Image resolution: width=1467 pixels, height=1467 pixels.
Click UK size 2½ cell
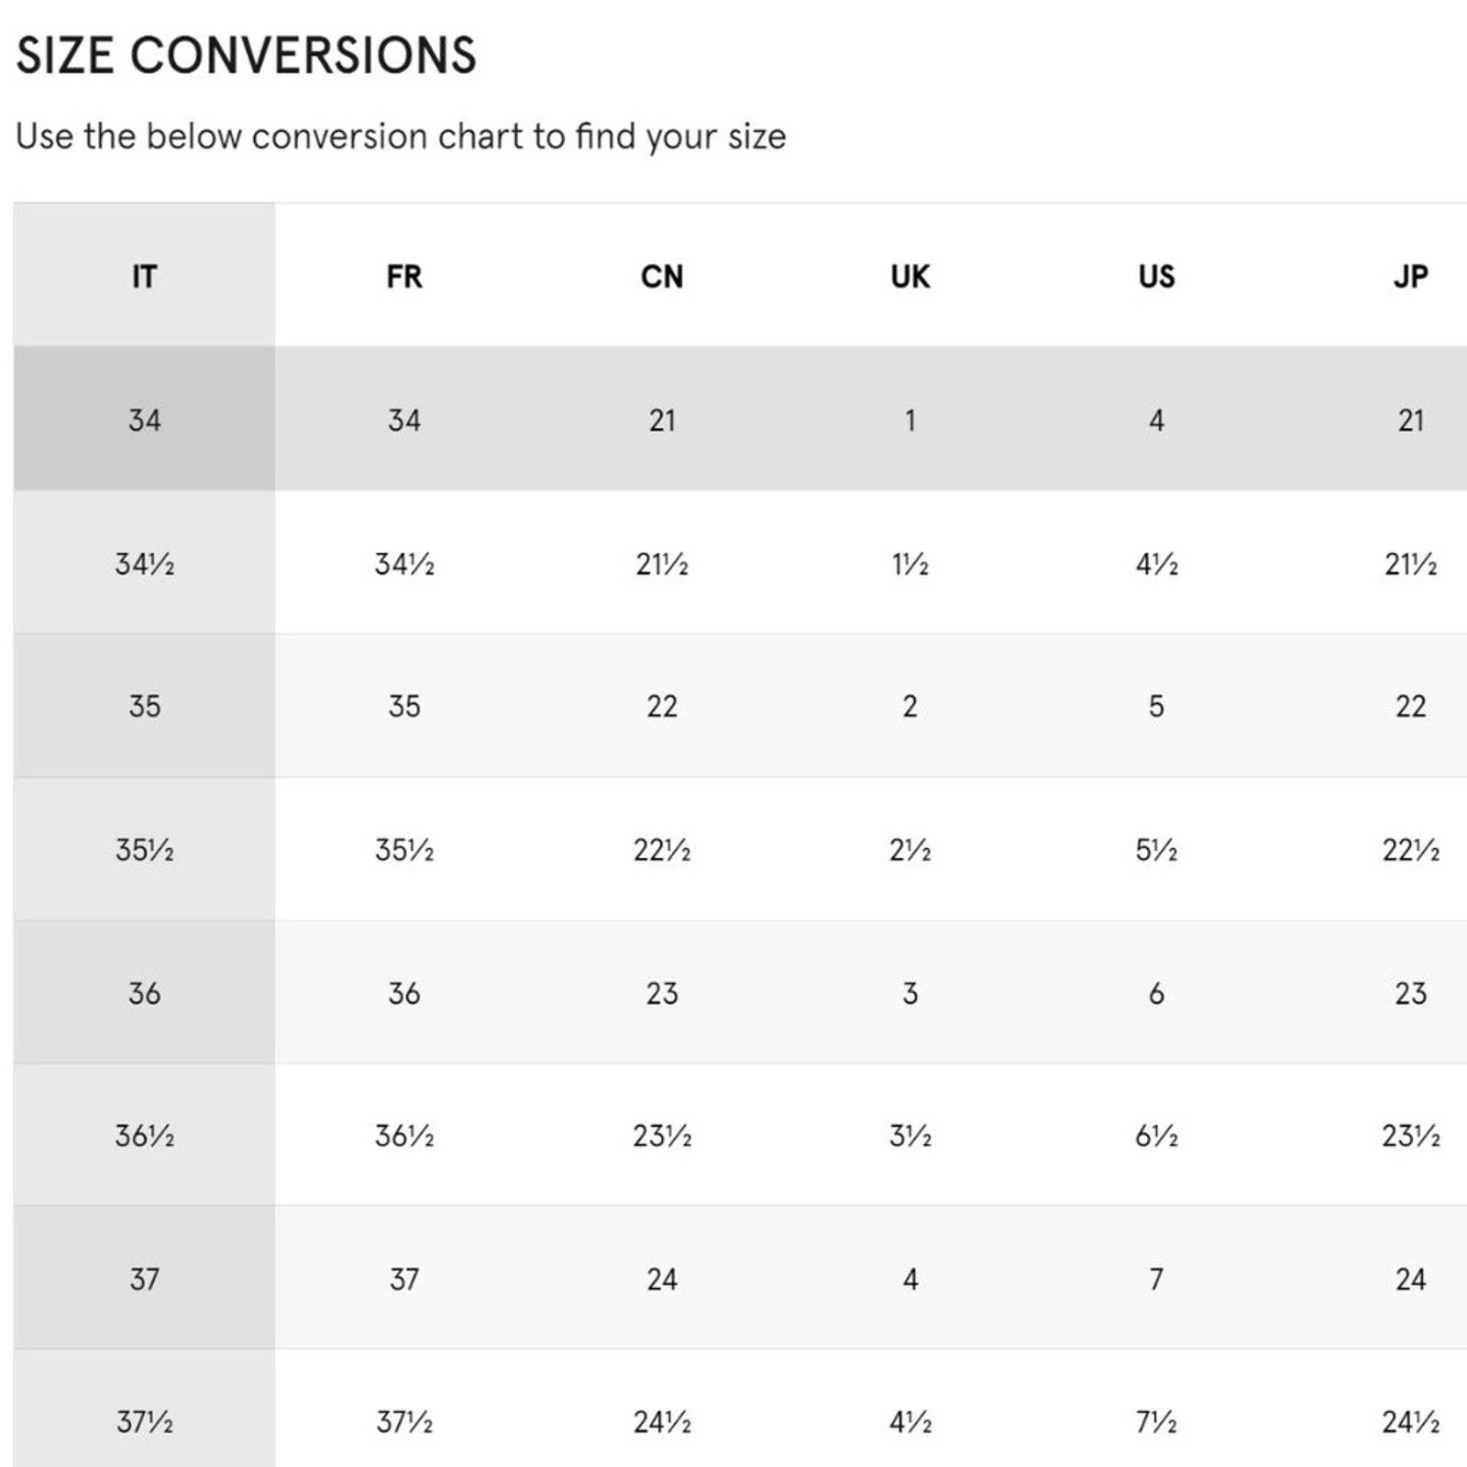pyautogui.click(x=910, y=849)
